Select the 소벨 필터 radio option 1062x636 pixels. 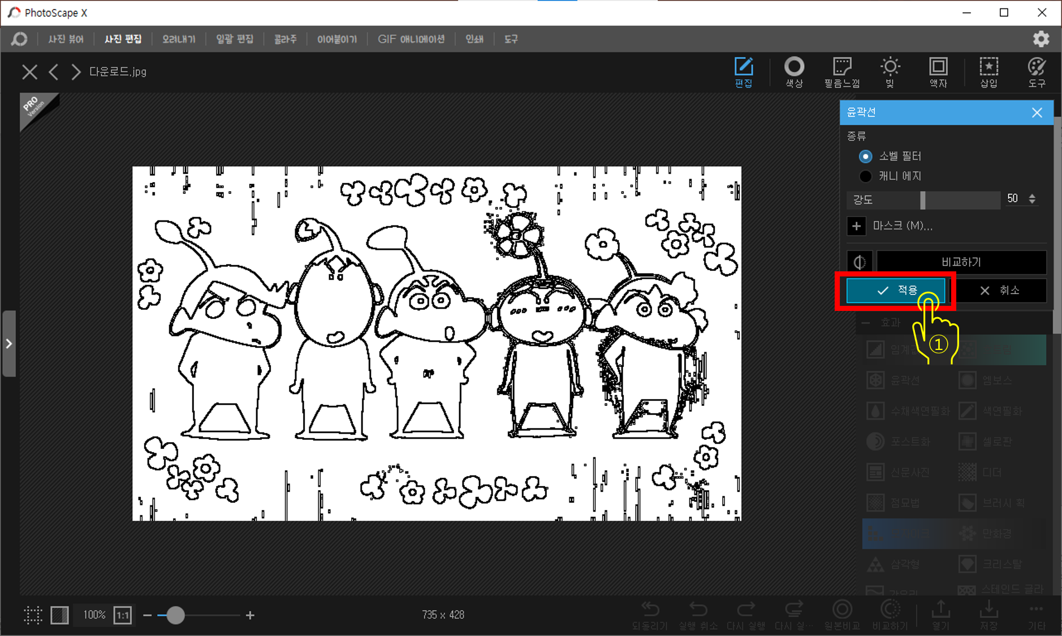click(x=865, y=156)
